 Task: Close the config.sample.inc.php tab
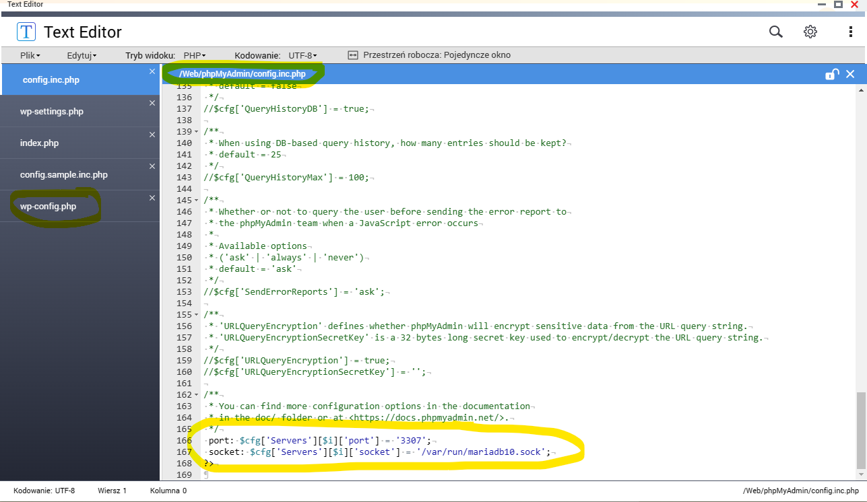152,166
